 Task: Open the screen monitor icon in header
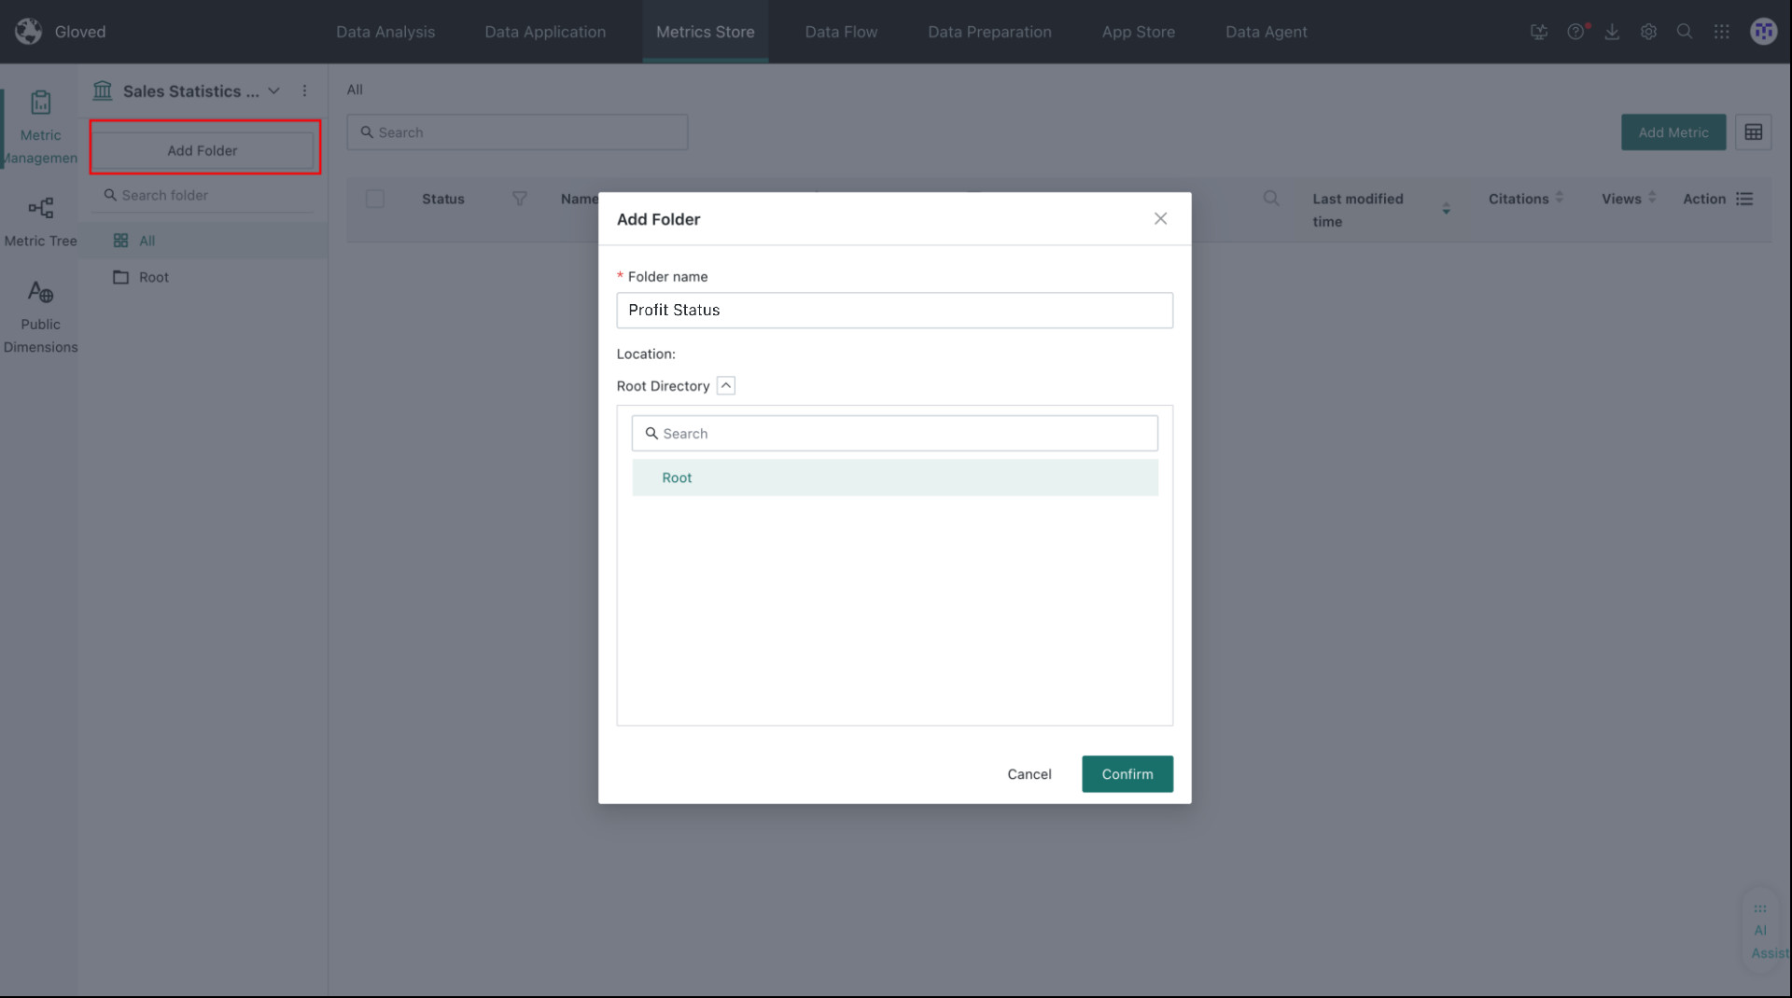pos(1539,32)
